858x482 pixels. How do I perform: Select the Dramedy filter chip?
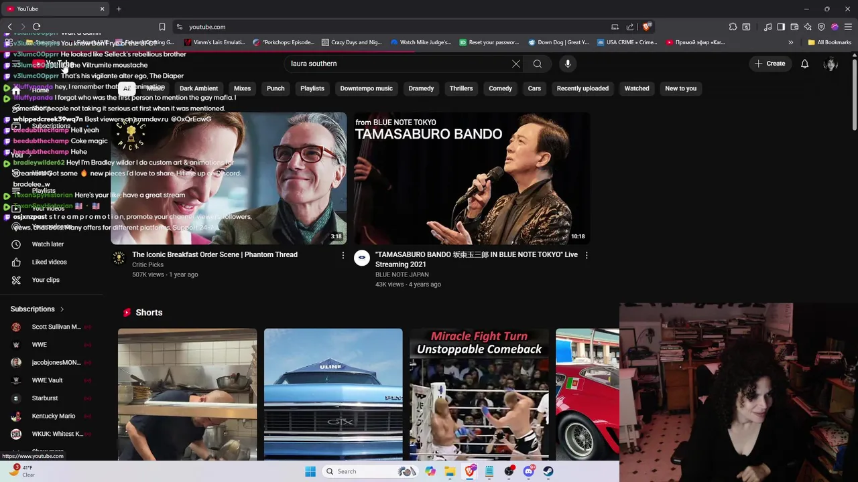click(421, 88)
